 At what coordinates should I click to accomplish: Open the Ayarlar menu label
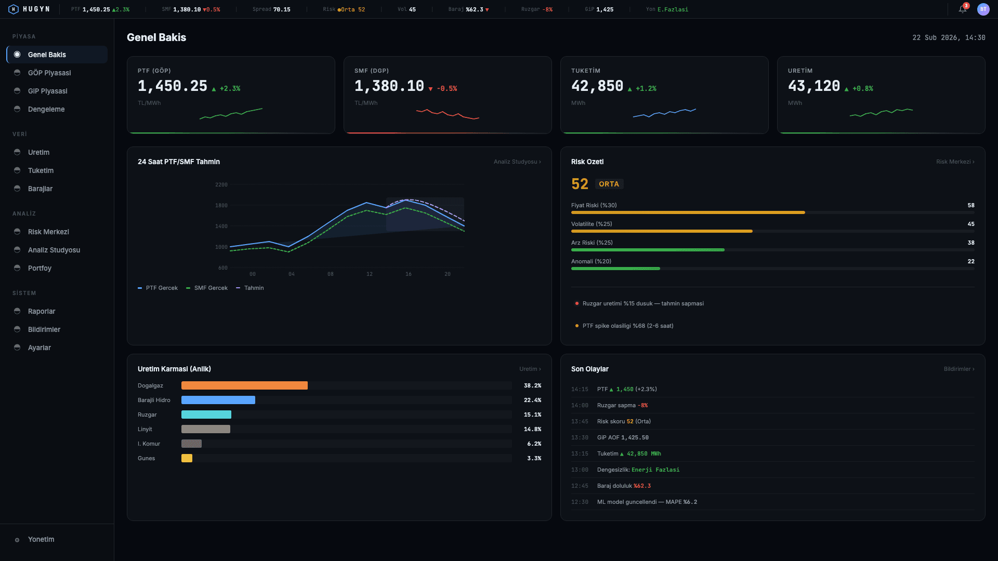(x=40, y=348)
